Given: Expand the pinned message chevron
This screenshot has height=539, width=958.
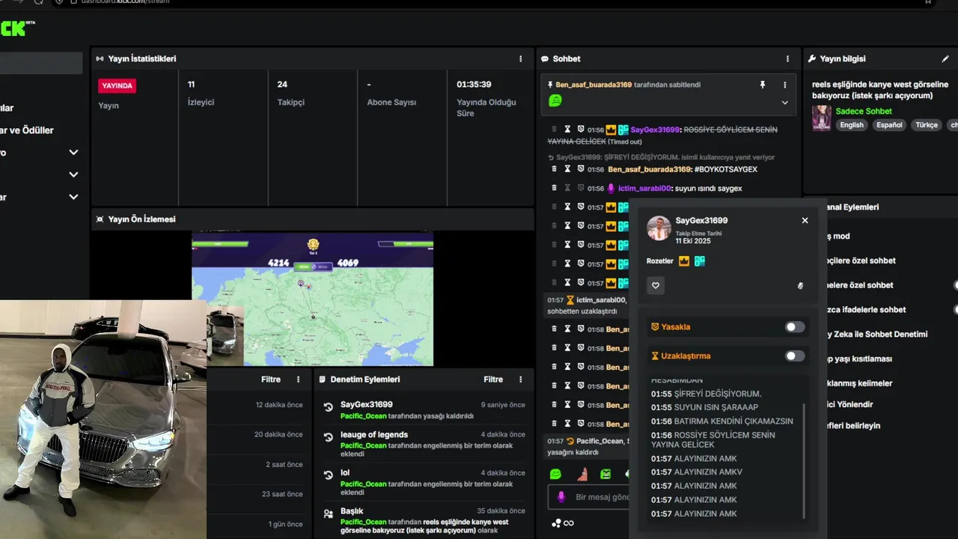Looking at the screenshot, I should 785,103.
